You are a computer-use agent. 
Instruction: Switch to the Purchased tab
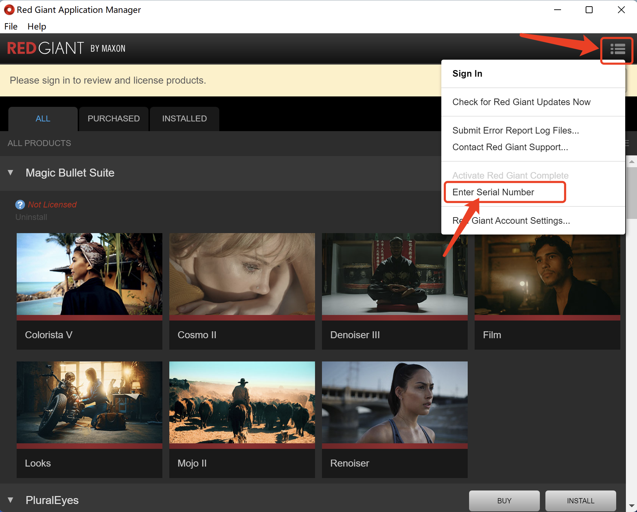point(113,119)
